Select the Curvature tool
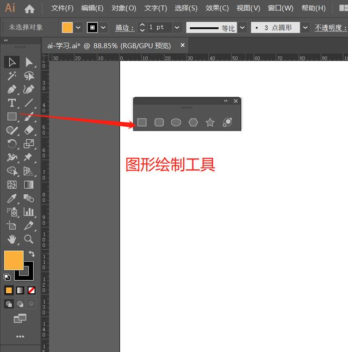Viewport: 348px width, 352px height. [x=29, y=89]
